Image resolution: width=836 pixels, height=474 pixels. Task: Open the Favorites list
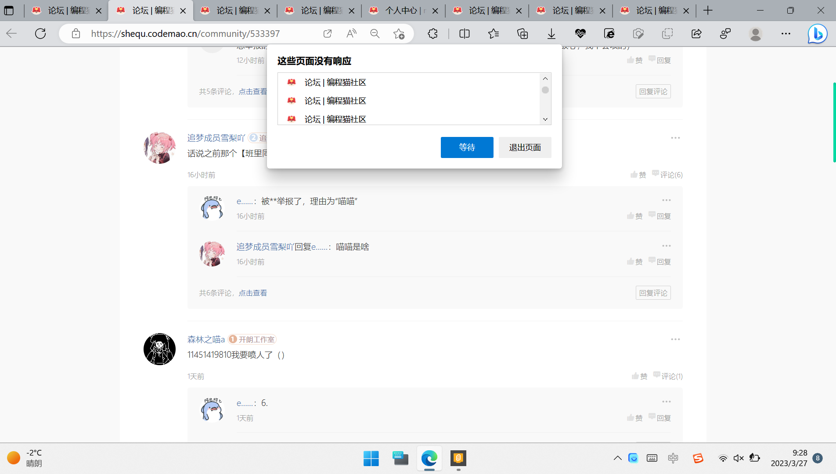[x=494, y=33]
